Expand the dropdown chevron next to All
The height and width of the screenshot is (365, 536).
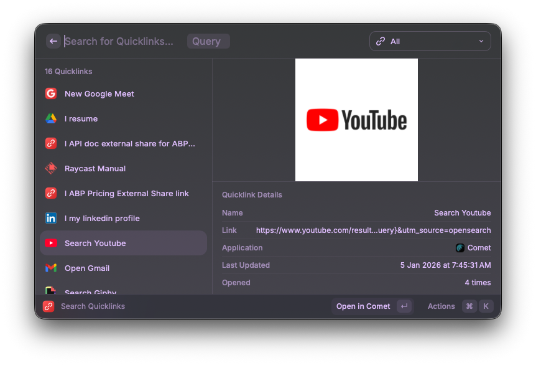pyautogui.click(x=481, y=41)
